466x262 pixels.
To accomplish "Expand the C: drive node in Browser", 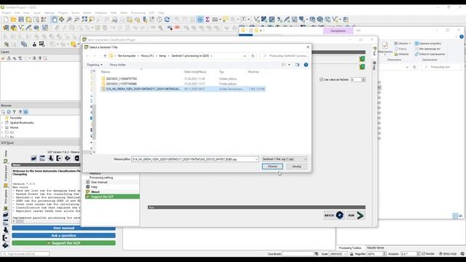I will pos(3,132).
